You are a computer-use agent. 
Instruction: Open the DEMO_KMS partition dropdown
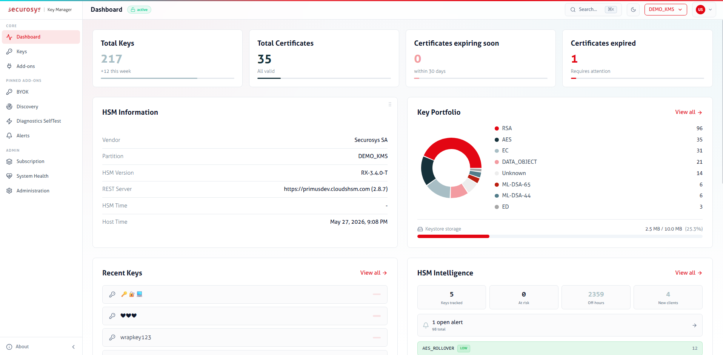pos(666,9)
